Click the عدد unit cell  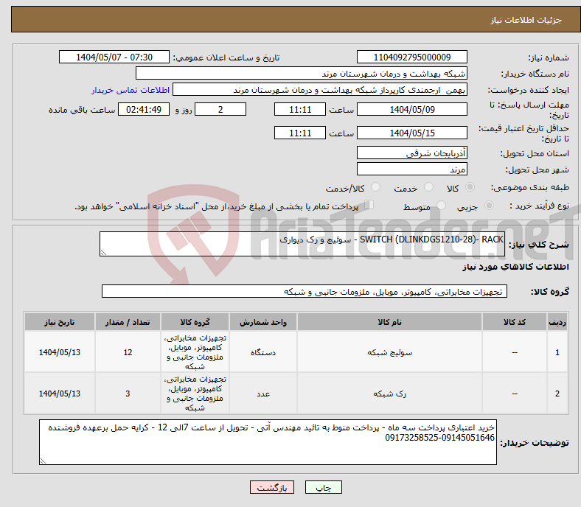point(263,394)
